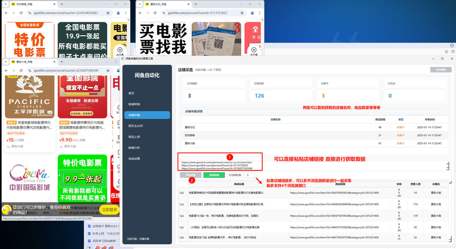Click the 发闲置 plus icon in 欣欣券券 window

(120, 50)
